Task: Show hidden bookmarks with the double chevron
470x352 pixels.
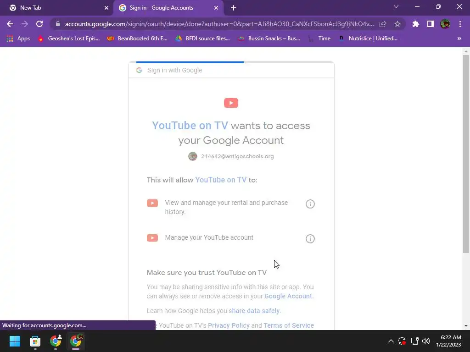Action: (459, 38)
